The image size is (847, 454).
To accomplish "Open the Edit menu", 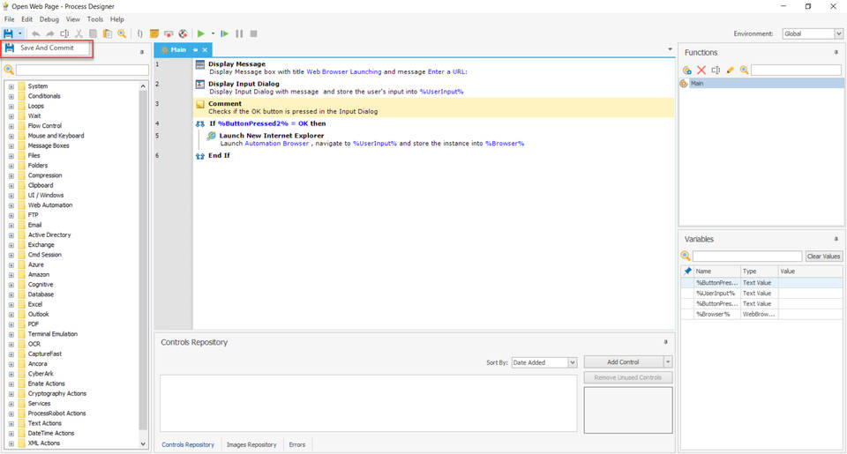I will tap(27, 19).
